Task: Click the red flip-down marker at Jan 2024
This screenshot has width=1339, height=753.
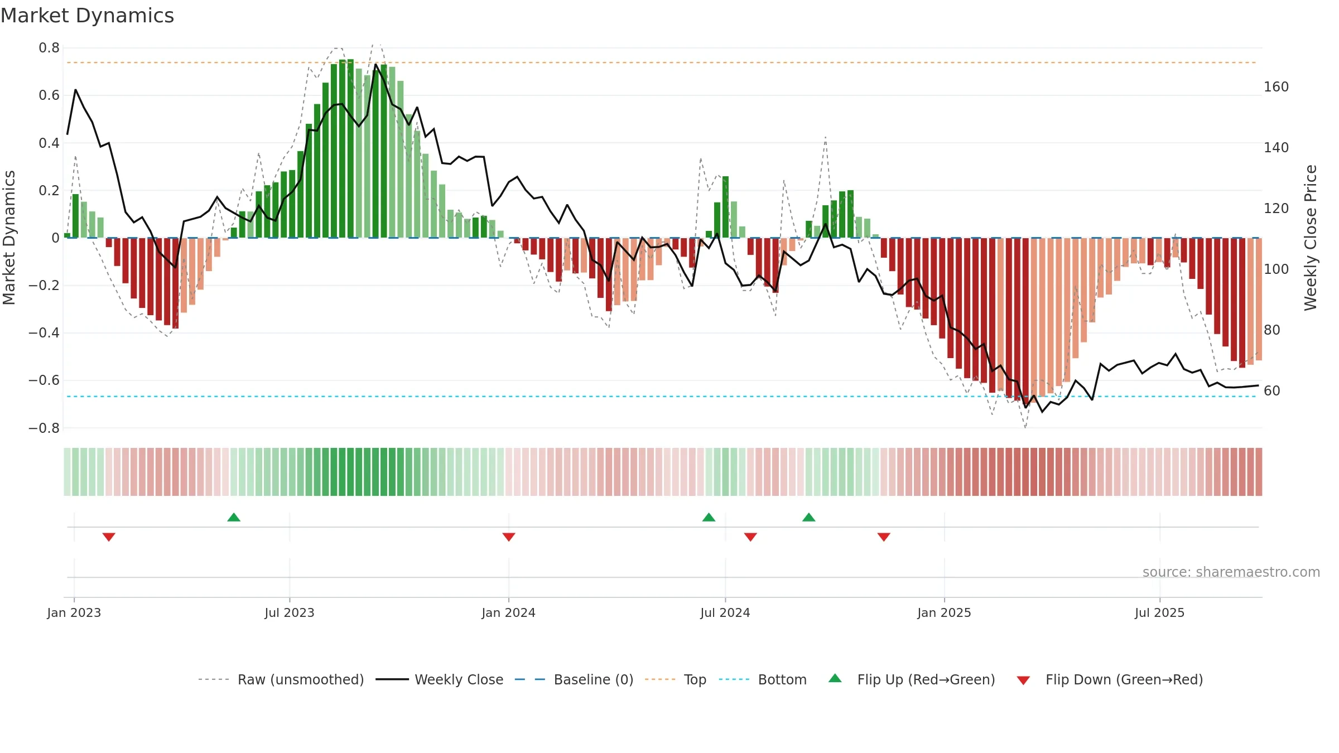Action: [x=509, y=537]
